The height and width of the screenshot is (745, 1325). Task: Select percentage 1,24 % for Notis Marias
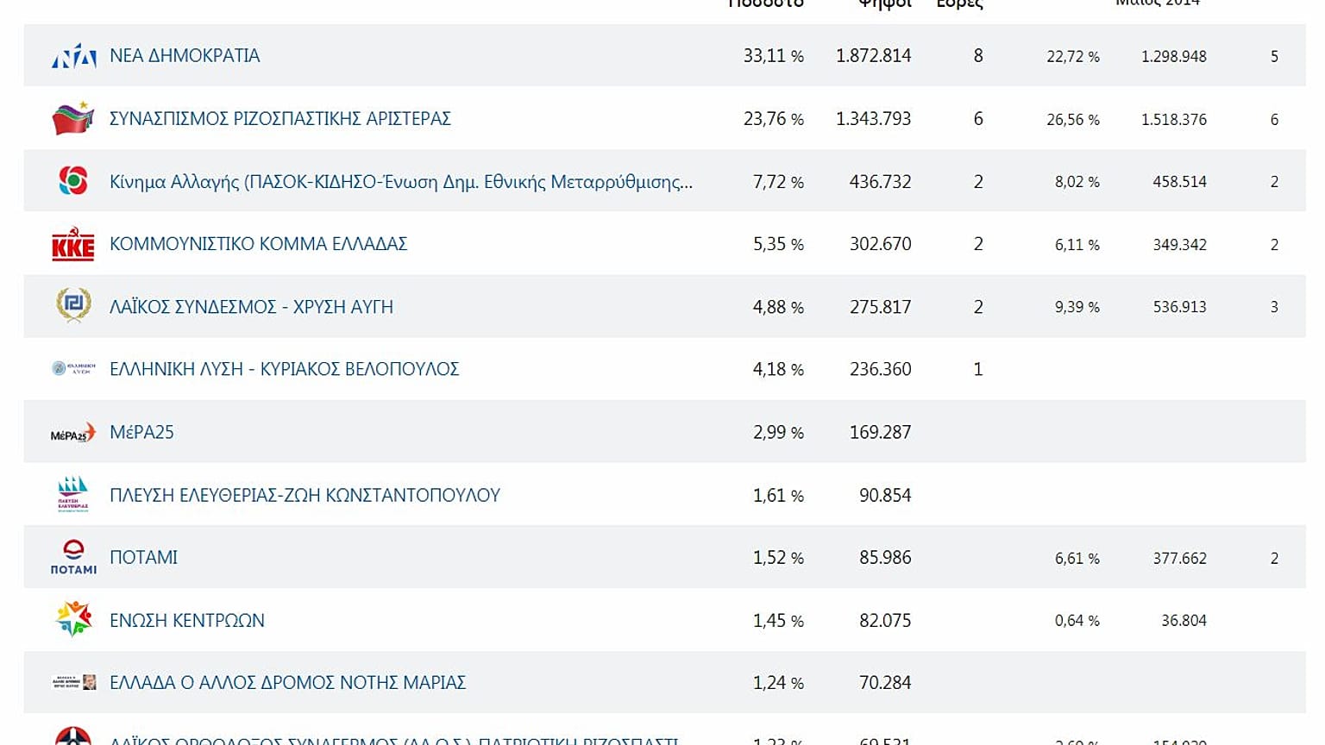click(x=778, y=683)
